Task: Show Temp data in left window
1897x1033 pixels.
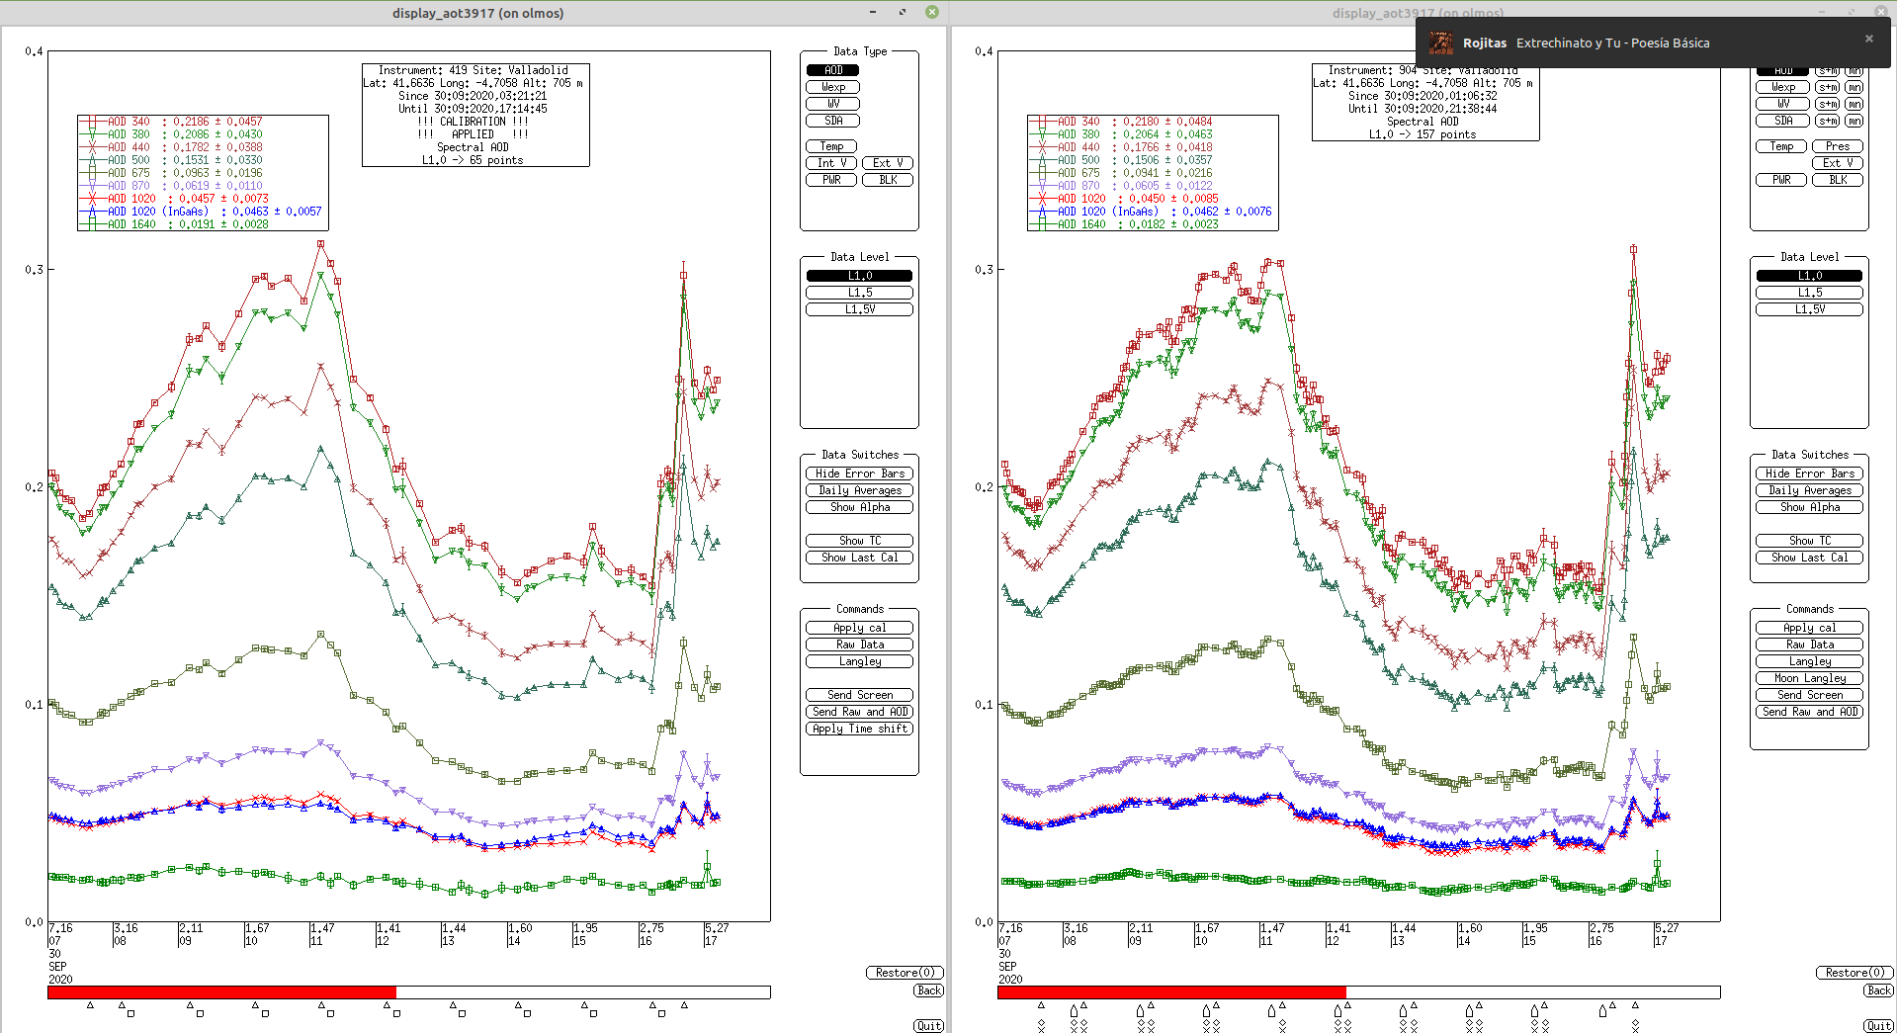Action: [x=831, y=146]
